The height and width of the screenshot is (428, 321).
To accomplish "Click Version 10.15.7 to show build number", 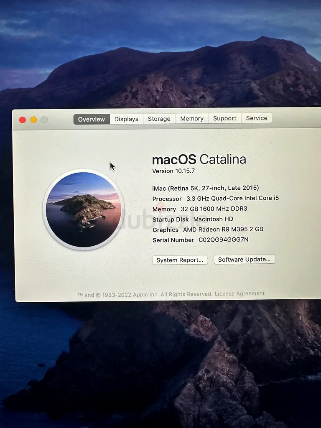I will [173, 171].
